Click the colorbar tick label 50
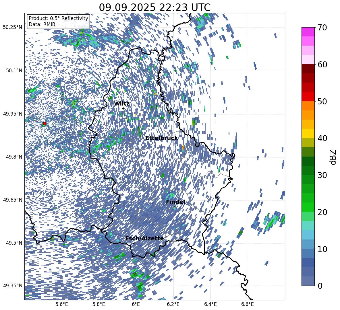Viewport: 340px width, 310px height. coord(322,101)
